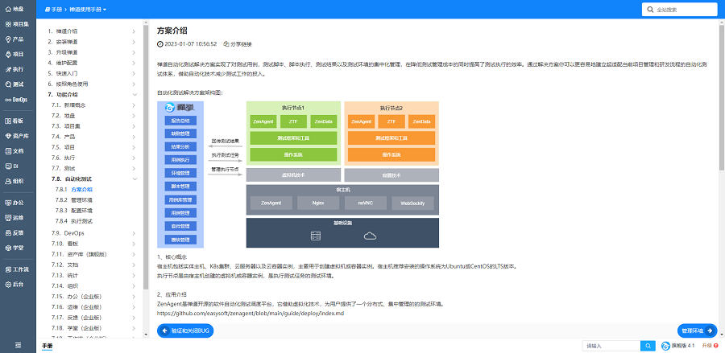The height and width of the screenshot is (353, 725).
Task: Expand the 7.9 DevOps chapter
Action: click(x=134, y=232)
